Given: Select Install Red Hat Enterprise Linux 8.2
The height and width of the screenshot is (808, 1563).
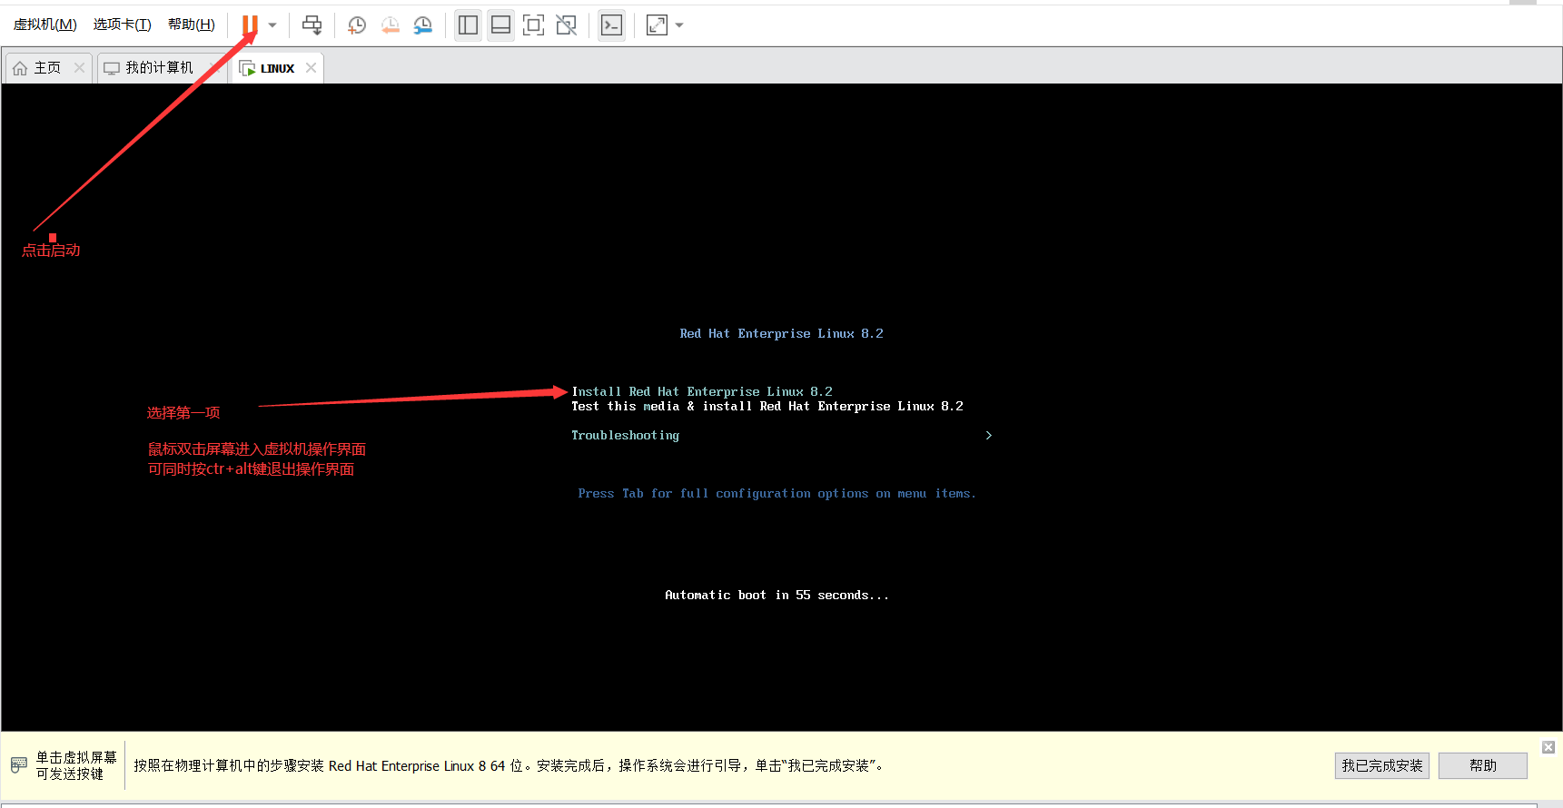Looking at the screenshot, I should (702, 391).
